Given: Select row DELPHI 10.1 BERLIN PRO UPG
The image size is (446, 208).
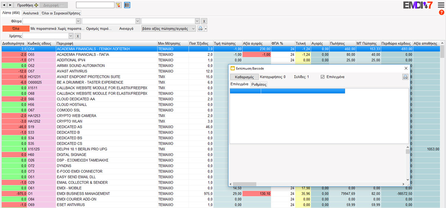Looking at the screenshot, I should 221,149.
